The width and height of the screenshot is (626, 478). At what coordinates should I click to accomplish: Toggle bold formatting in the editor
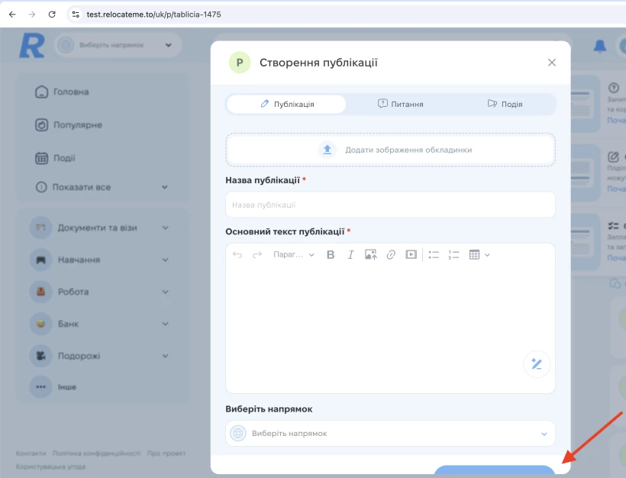tap(331, 255)
